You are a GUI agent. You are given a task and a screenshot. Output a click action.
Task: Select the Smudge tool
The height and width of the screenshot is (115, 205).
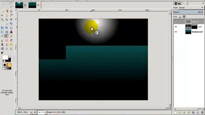pos(11,49)
